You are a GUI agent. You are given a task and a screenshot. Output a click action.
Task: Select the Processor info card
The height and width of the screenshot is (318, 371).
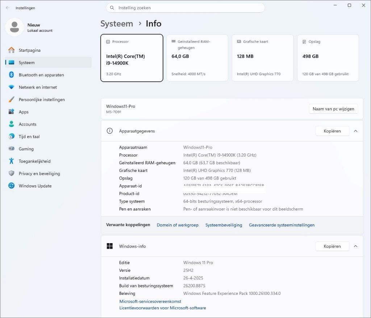click(132, 58)
